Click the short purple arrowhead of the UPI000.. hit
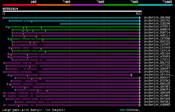The height and width of the screenshot is (112, 175). [132, 75]
